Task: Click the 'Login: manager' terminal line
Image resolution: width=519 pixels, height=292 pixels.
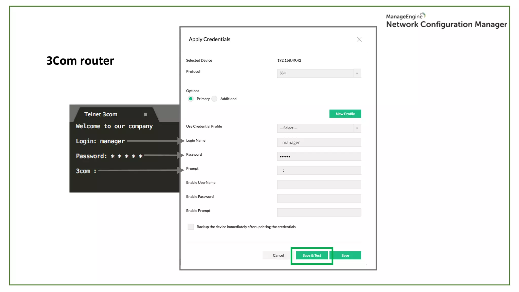Action: pos(100,141)
